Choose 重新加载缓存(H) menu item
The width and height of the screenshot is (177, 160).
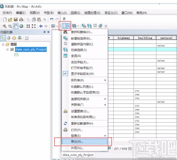(x=85, y=123)
